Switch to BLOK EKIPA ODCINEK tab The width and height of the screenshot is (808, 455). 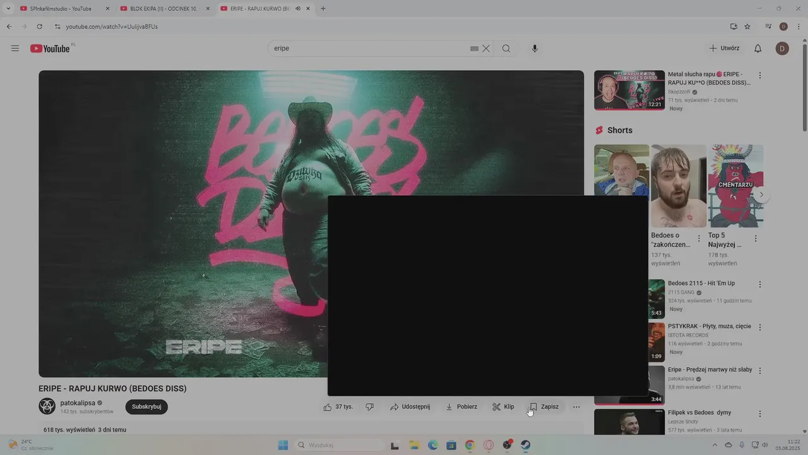tap(164, 9)
